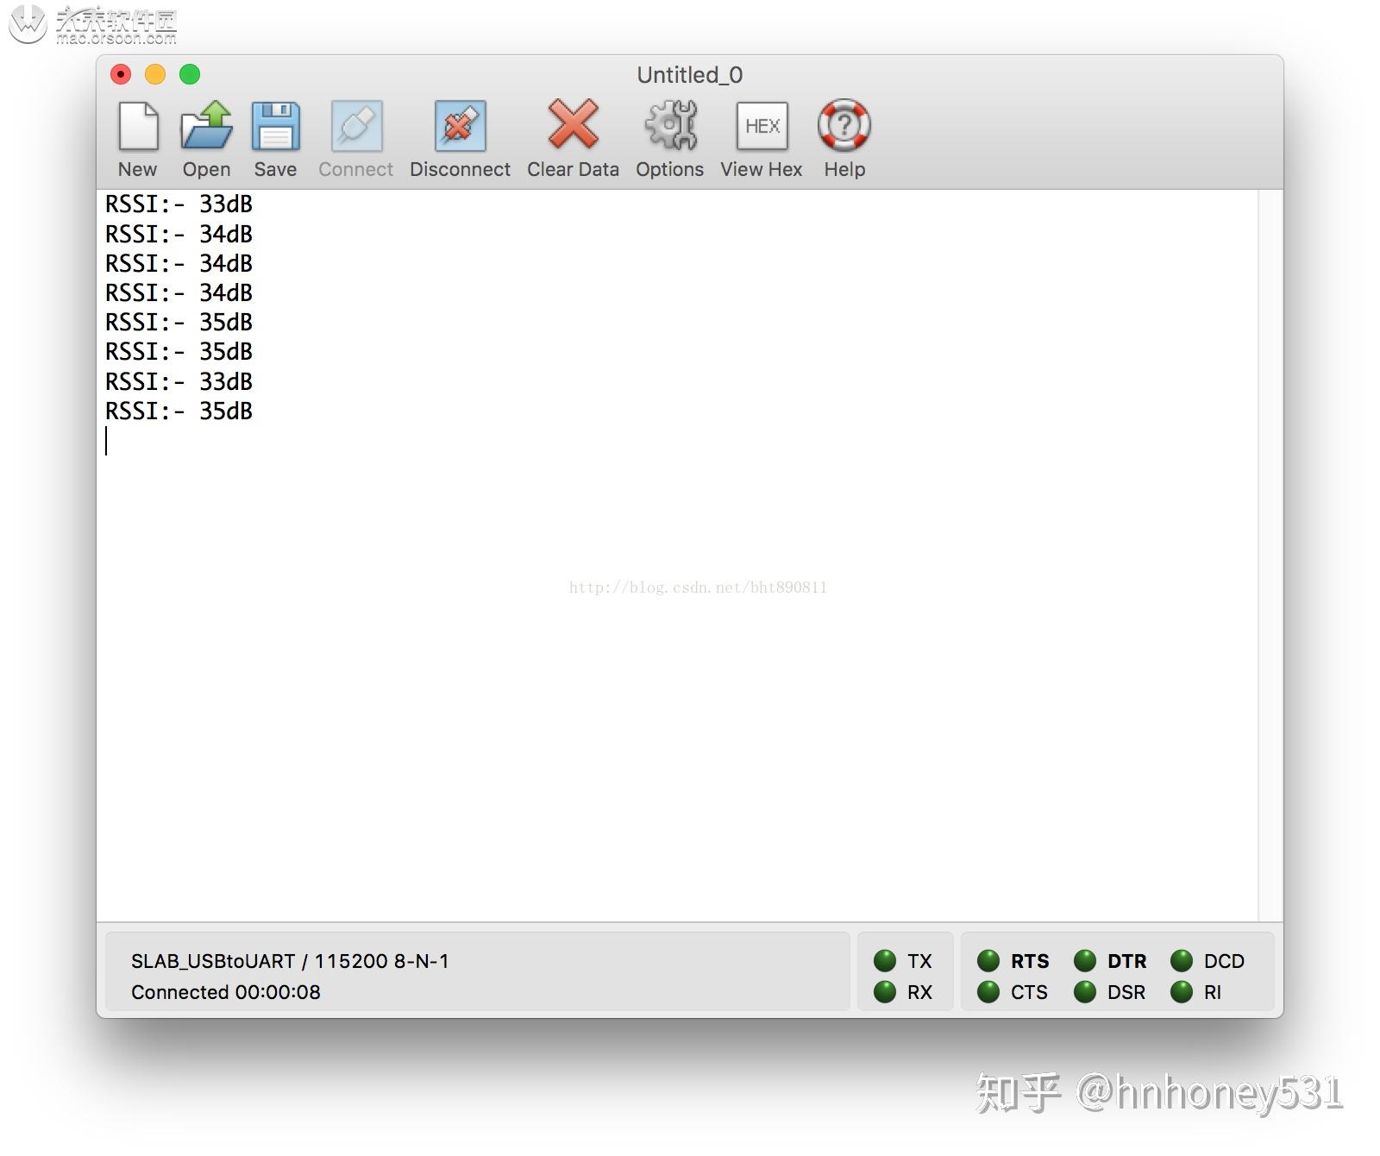Click the vertical scrollbar track

[1270, 556]
